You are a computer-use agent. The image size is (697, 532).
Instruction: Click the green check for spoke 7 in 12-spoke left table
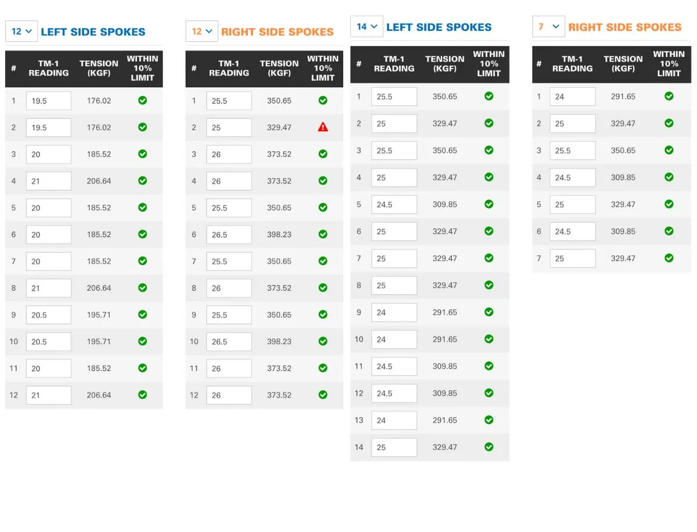[142, 261]
